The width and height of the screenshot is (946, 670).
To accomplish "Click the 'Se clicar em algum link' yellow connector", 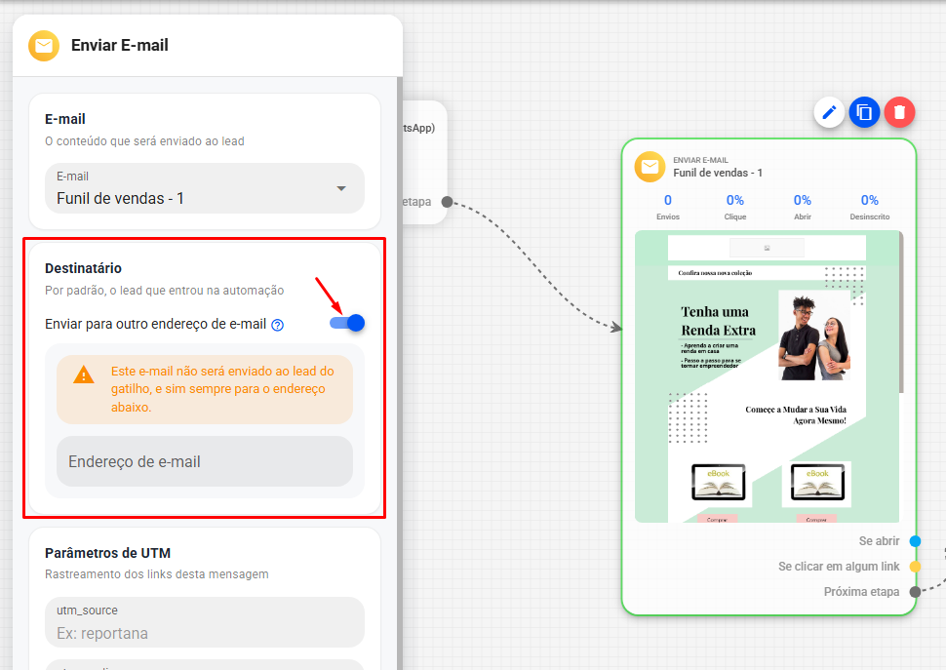I will tap(915, 567).
